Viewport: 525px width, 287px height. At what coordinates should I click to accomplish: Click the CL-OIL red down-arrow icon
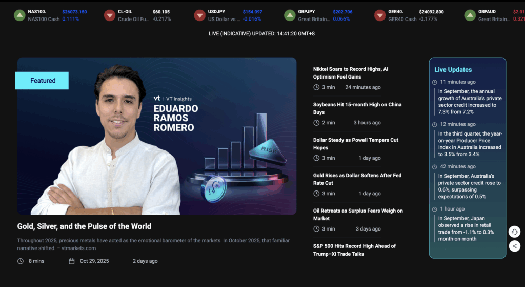point(110,15)
